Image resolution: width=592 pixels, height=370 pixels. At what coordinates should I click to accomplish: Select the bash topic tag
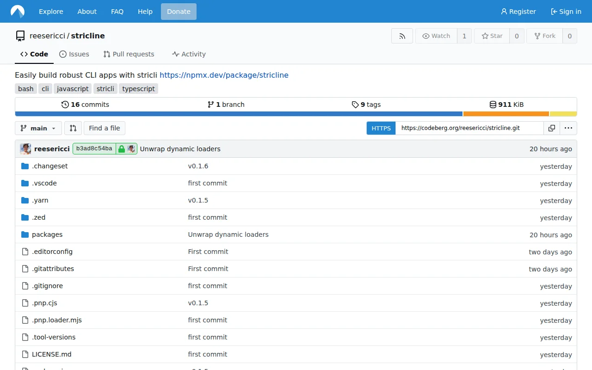click(26, 89)
